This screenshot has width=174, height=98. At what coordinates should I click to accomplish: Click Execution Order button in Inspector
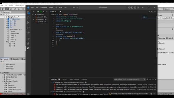click(167, 18)
